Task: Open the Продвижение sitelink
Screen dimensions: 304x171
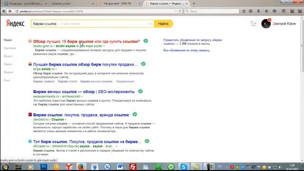Action: (125, 81)
